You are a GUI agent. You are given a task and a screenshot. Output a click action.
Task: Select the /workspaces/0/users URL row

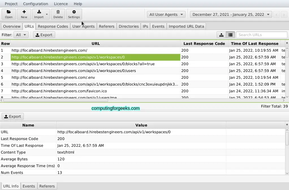pos(96,71)
